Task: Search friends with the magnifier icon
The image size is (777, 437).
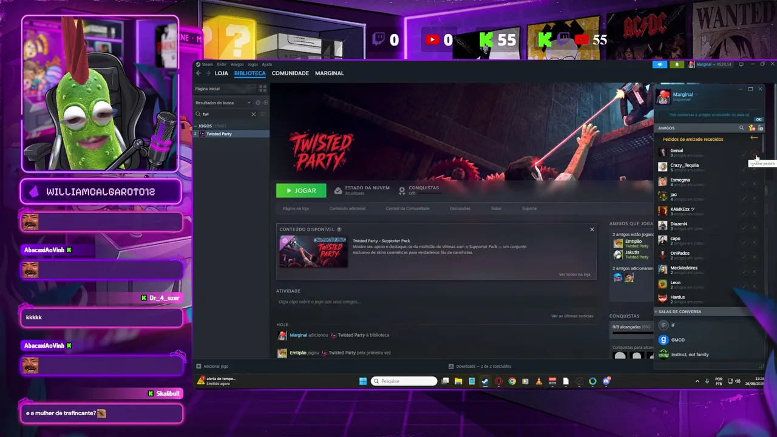Action: pos(741,128)
